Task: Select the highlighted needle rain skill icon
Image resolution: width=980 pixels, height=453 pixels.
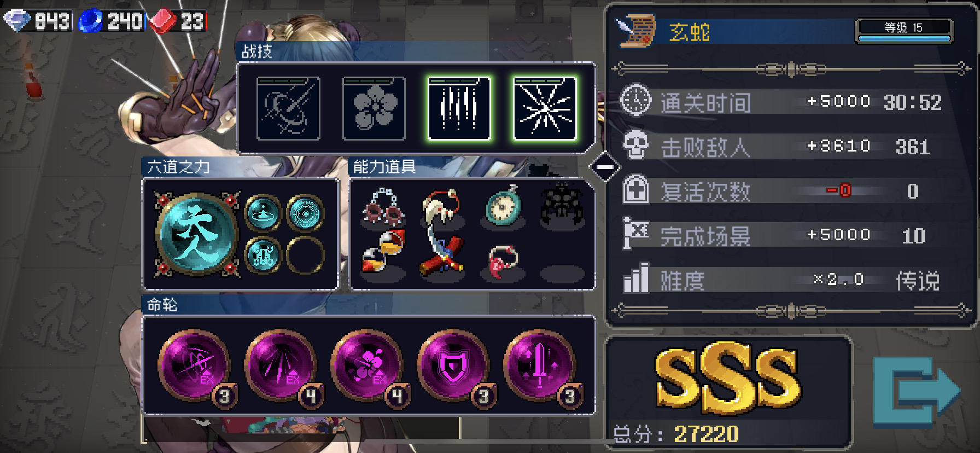Action: [459, 108]
